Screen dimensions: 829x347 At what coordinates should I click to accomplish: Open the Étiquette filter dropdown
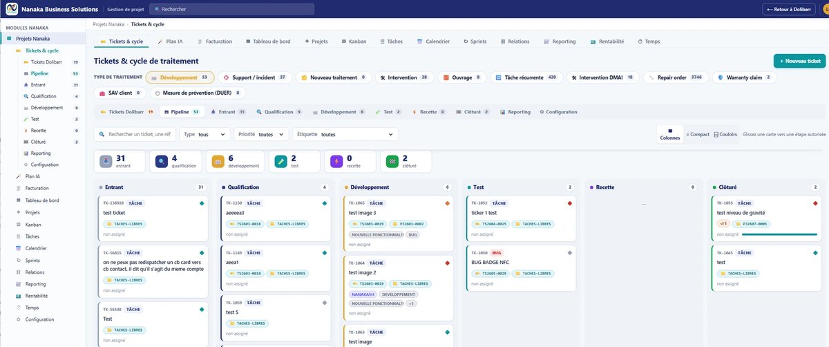(x=344, y=134)
